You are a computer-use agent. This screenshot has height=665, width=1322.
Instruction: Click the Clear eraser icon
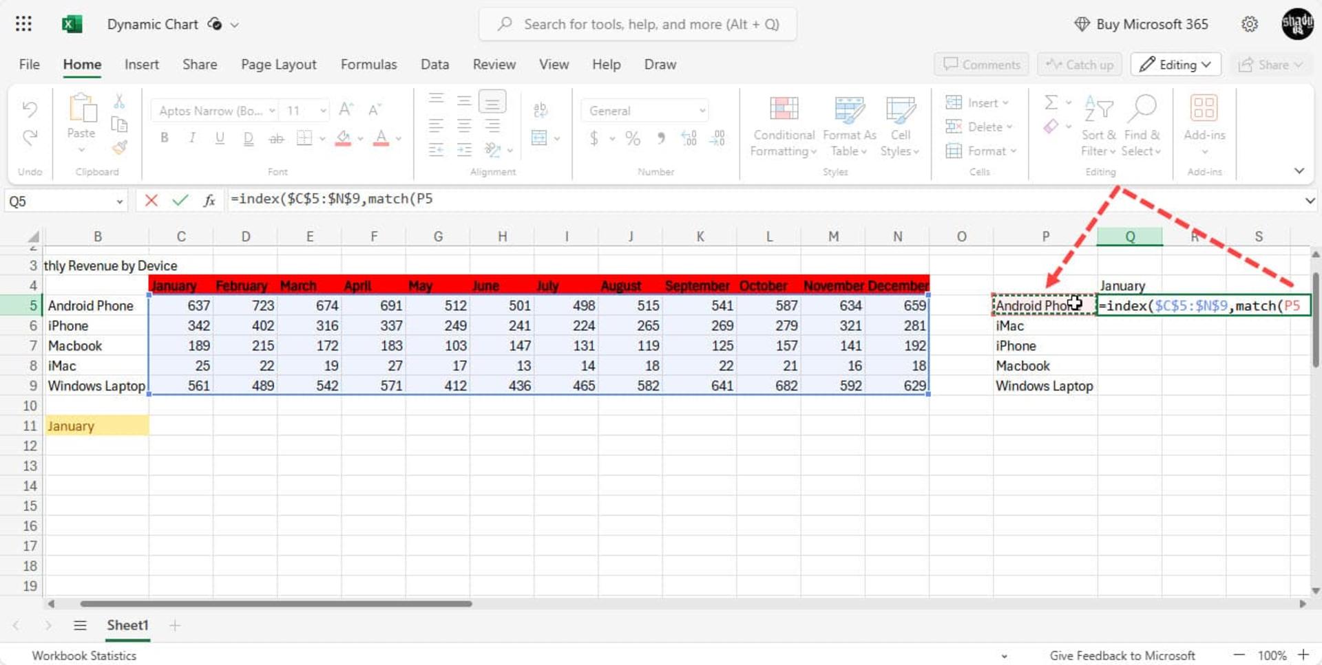click(x=1051, y=127)
